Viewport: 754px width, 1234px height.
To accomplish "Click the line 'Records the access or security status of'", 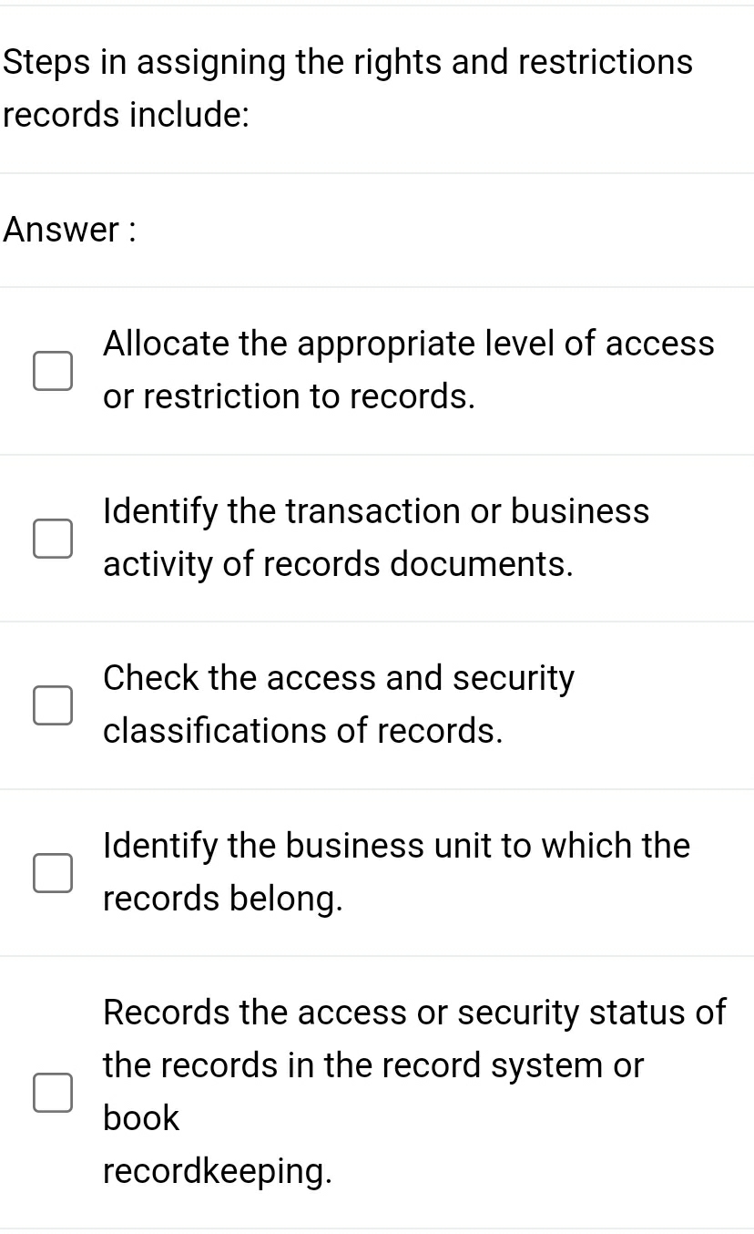I will [414, 1013].
